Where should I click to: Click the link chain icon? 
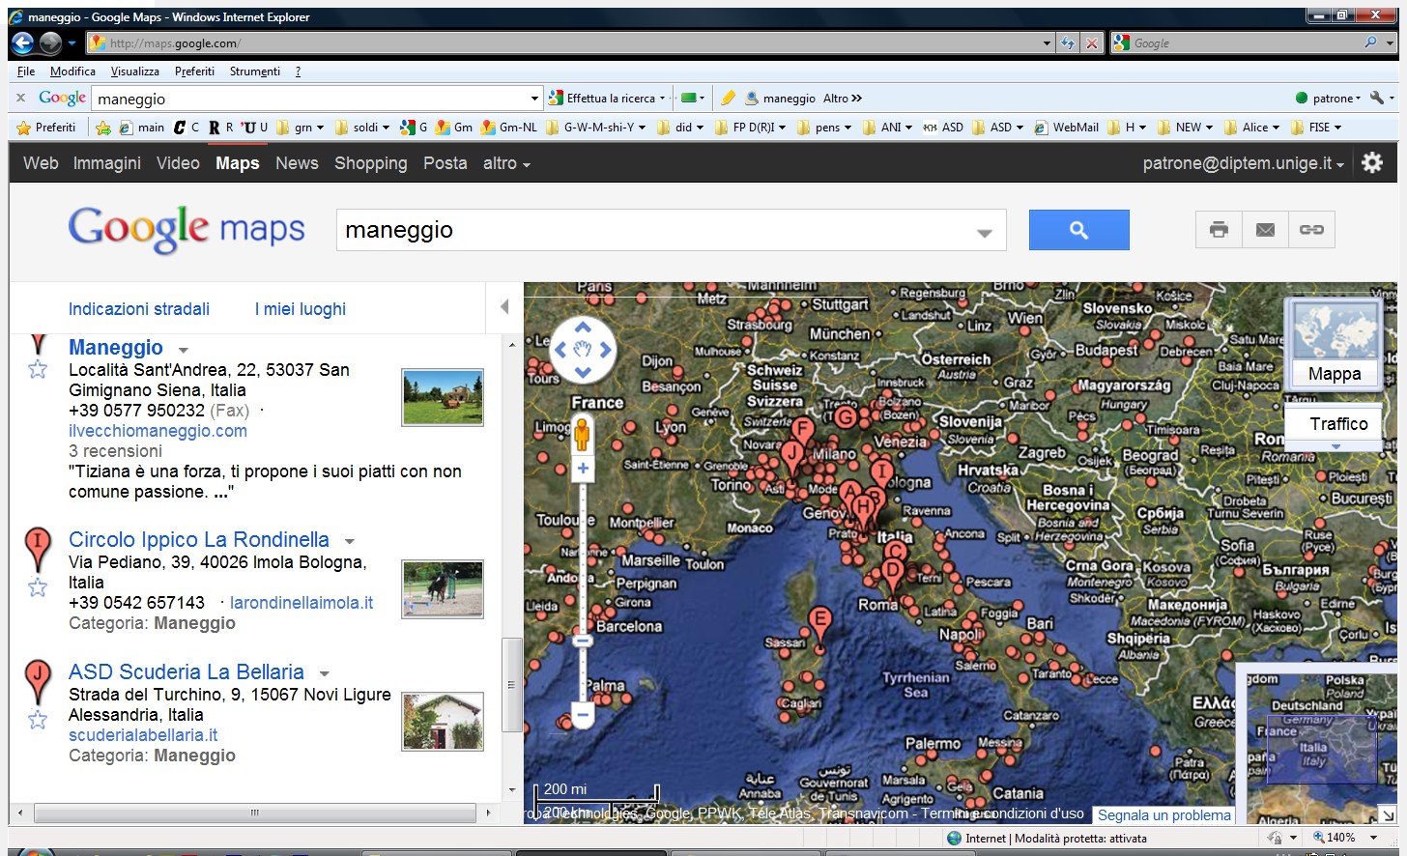click(1311, 230)
